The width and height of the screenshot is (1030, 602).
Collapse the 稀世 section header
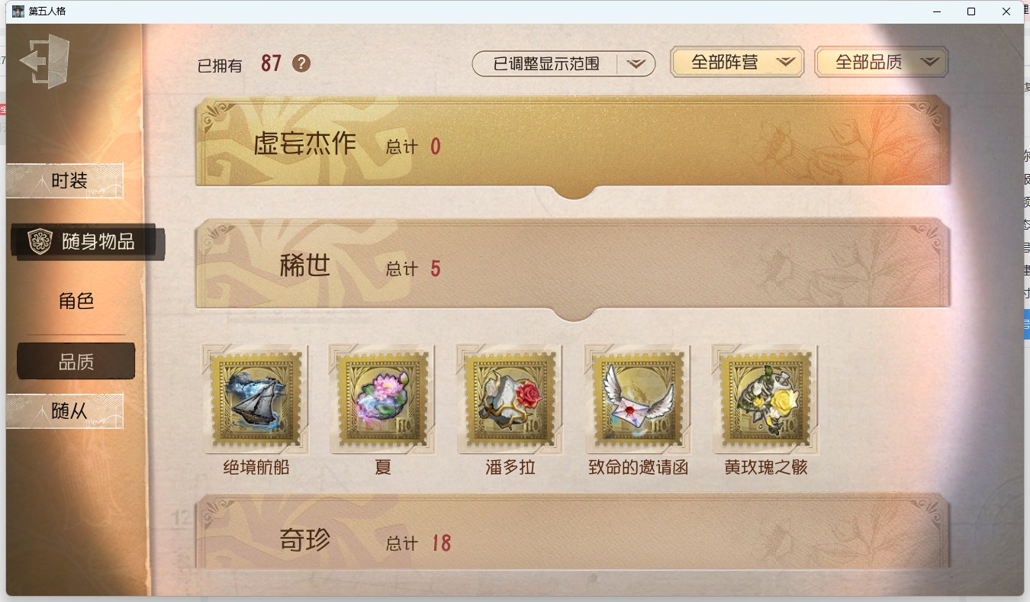pyautogui.click(x=573, y=266)
